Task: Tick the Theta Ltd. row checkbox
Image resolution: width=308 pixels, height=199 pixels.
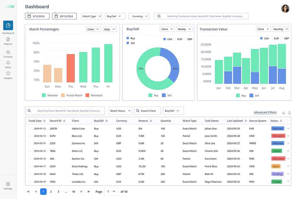Action: [30, 174]
